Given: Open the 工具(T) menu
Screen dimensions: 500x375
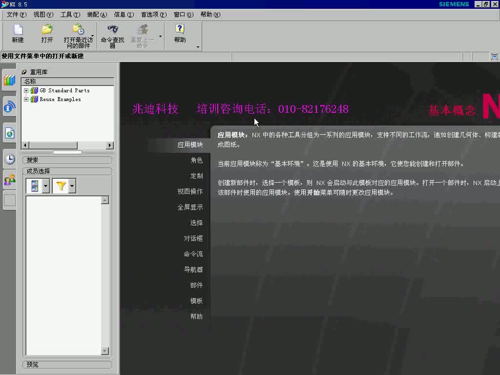Looking at the screenshot, I should pyautogui.click(x=70, y=15).
